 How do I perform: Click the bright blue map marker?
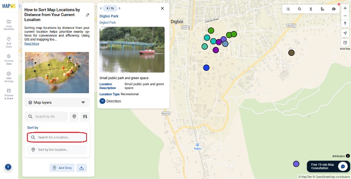point(206,67)
